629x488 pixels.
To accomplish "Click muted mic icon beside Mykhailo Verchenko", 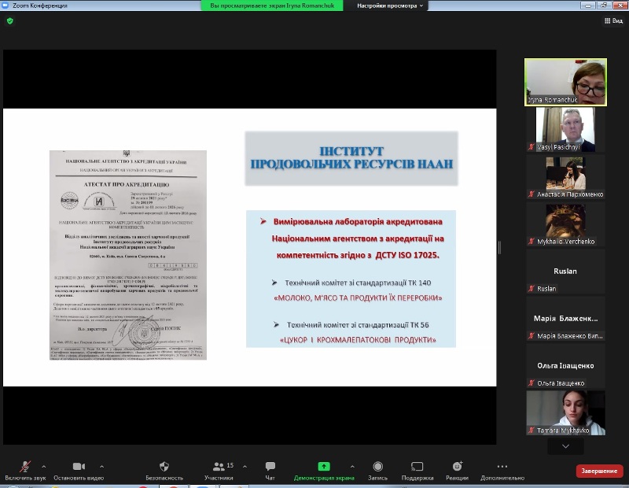I will (x=532, y=242).
